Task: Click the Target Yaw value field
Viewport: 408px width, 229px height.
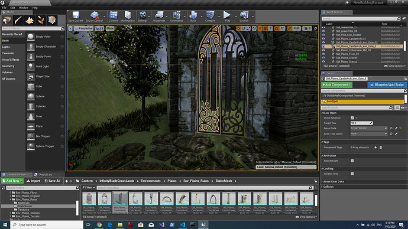Action: 362,123
